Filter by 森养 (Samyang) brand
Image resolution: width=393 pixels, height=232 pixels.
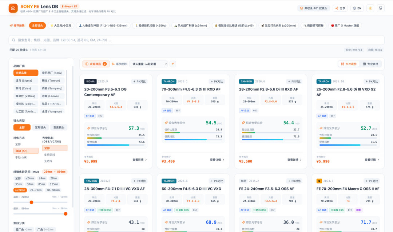pos(52,88)
